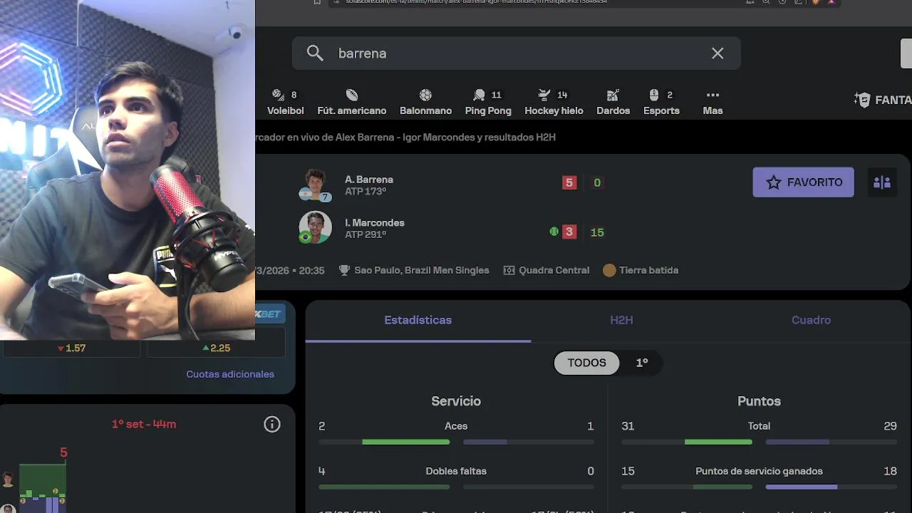The height and width of the screenshot is (513, 912).
Task: Open the Cuotas adicionales link
Action: click(230, 374)
